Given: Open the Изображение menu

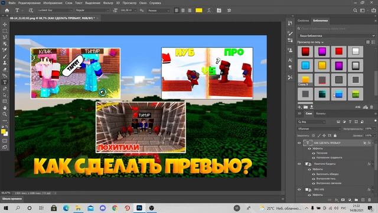Looking at the screenshot, I should click(53, 3).
